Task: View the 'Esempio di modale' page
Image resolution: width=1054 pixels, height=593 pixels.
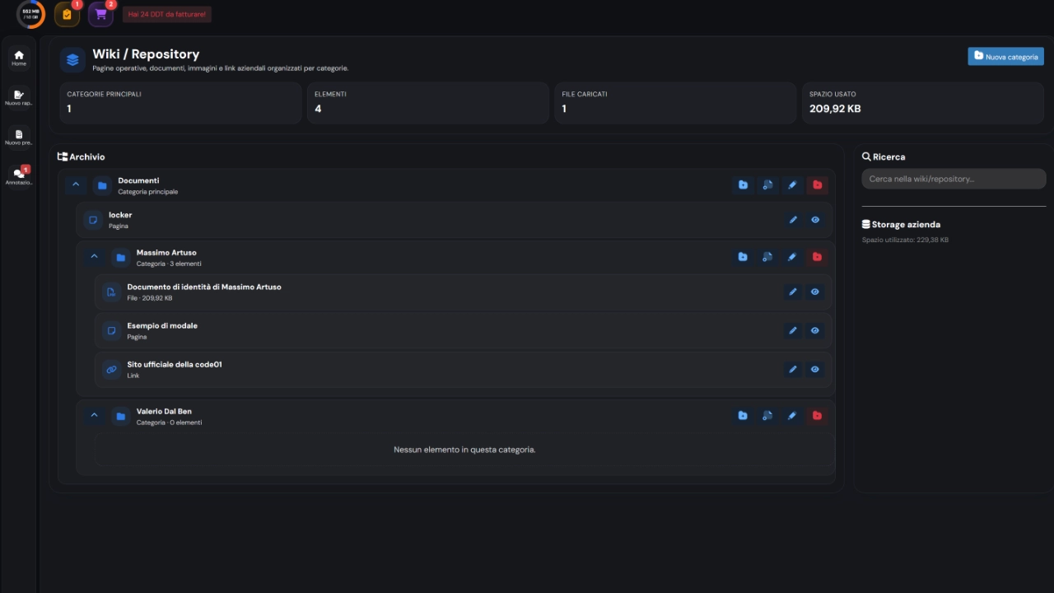Action: pos(815,330)
